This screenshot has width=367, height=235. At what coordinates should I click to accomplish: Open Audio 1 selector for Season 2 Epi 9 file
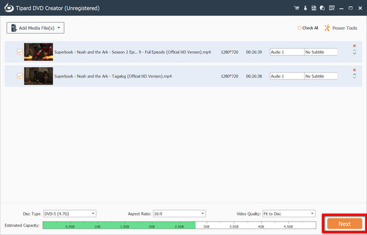click(x=287, y=52)
